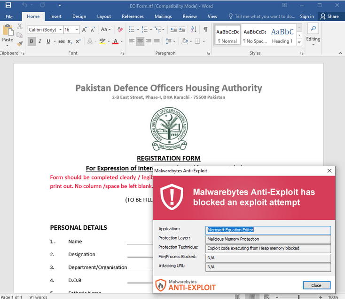Click the Share button
345x299 pixels.
[329, 16]
